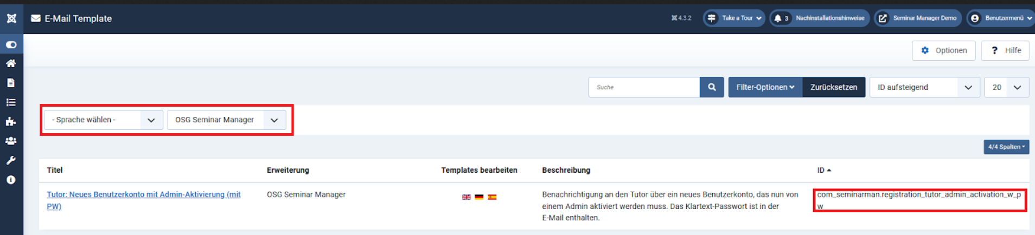Click the Hilfe button
This screenshot has height=235, width=1035.
(x=1005, y=50)
